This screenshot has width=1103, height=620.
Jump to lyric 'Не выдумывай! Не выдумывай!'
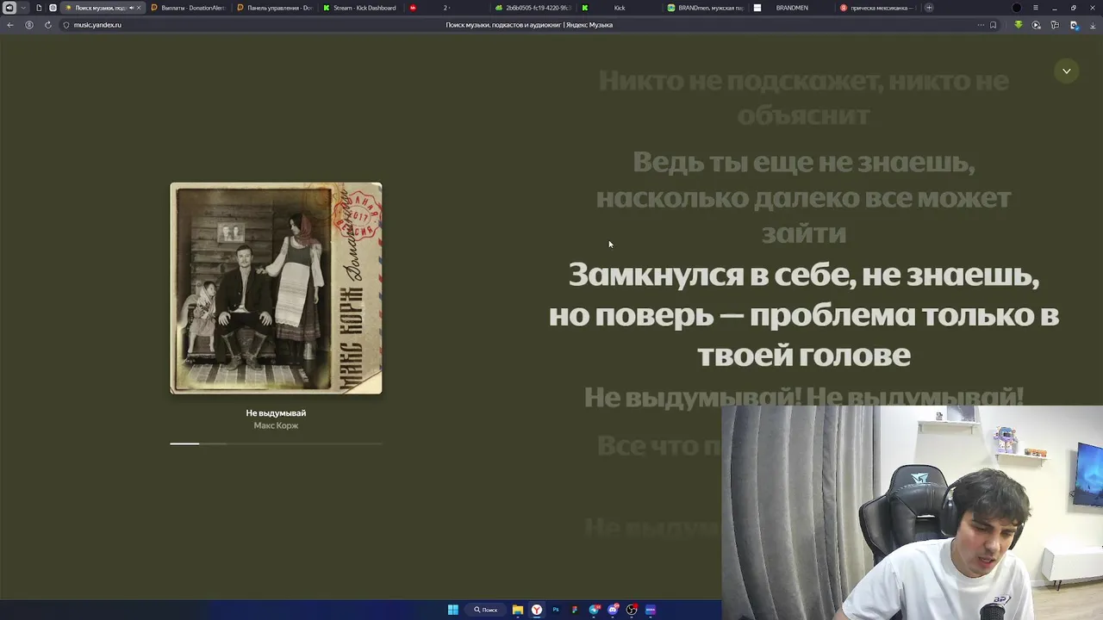coord(803,397)
